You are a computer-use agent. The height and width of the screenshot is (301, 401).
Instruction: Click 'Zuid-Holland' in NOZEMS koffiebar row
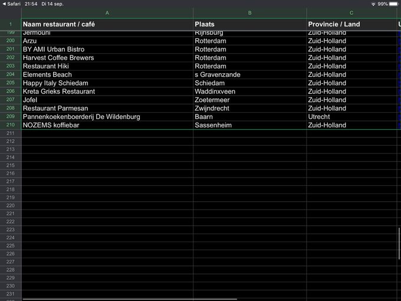coord(351,125)
